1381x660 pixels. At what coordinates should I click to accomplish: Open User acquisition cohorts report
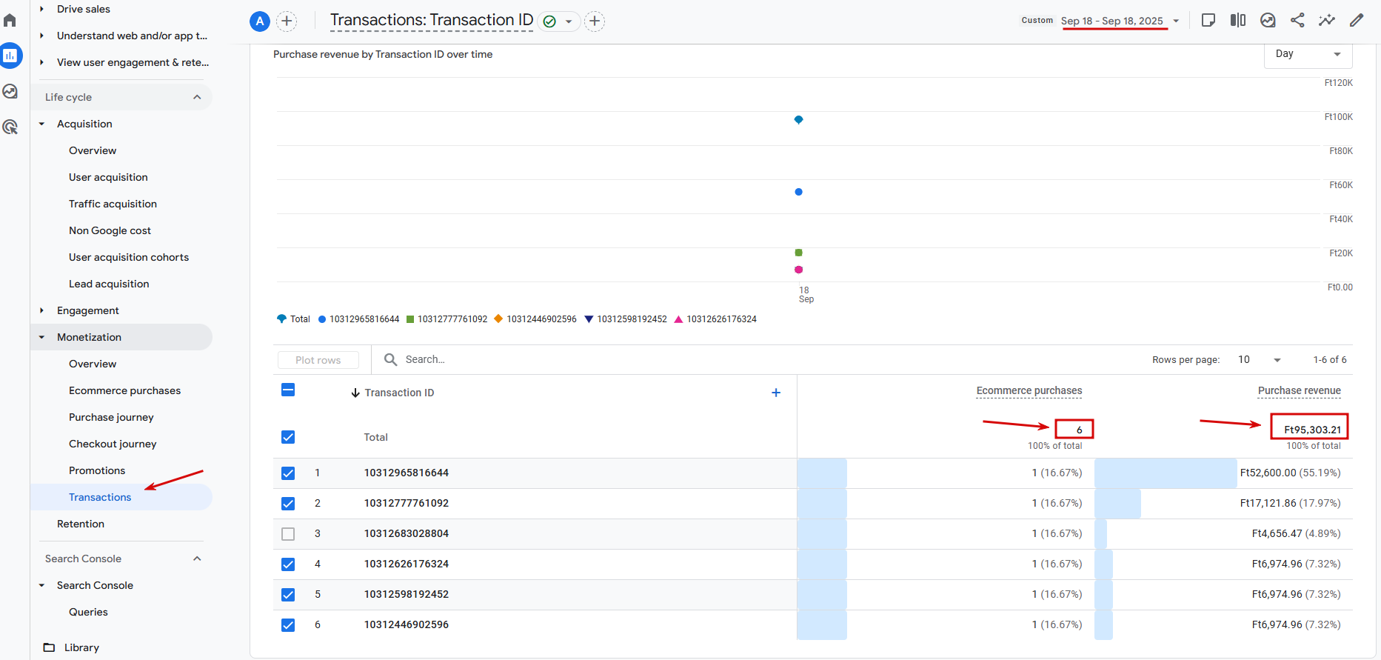pyautogui.click(x=129, y=257)
